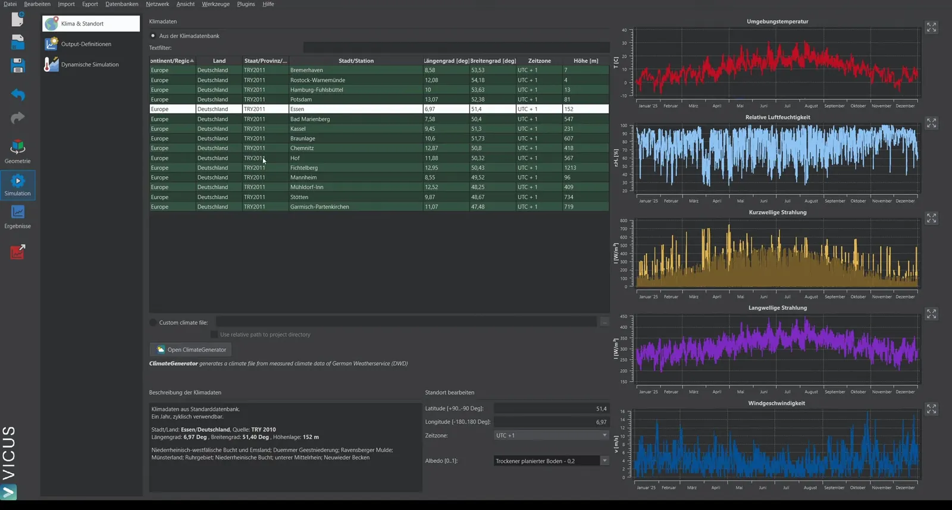Click the grey redo arrow icon
The image size is (952, 510).
pos(18,118)
